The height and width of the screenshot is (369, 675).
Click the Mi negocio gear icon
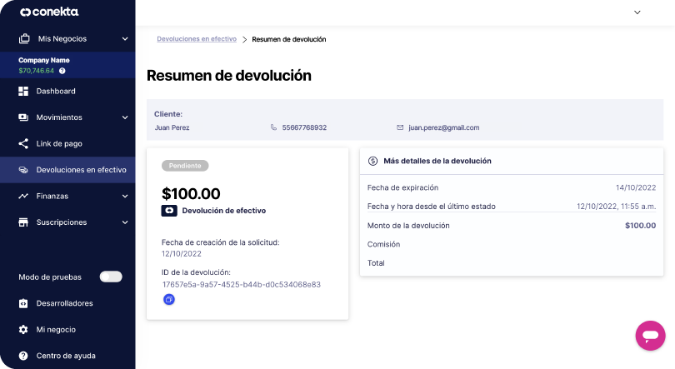pyautogui.click(x=23, y=329)
